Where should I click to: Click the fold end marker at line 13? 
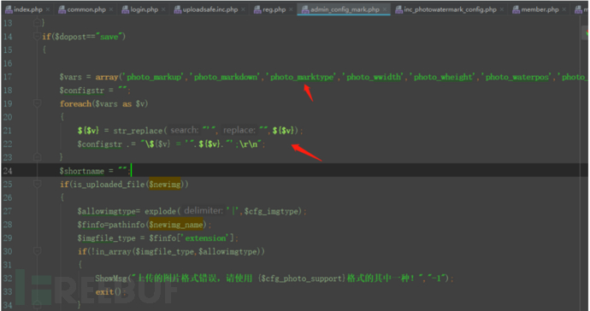(37, 22)
